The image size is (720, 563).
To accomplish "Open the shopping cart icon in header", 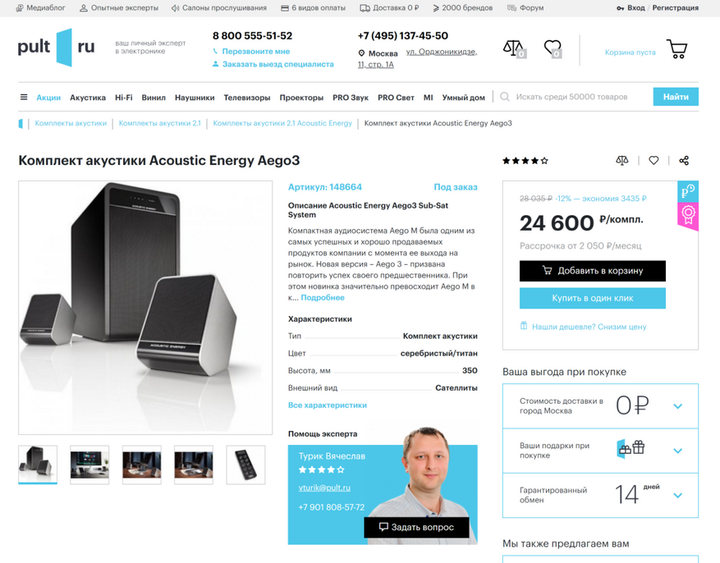I will 676,49.
